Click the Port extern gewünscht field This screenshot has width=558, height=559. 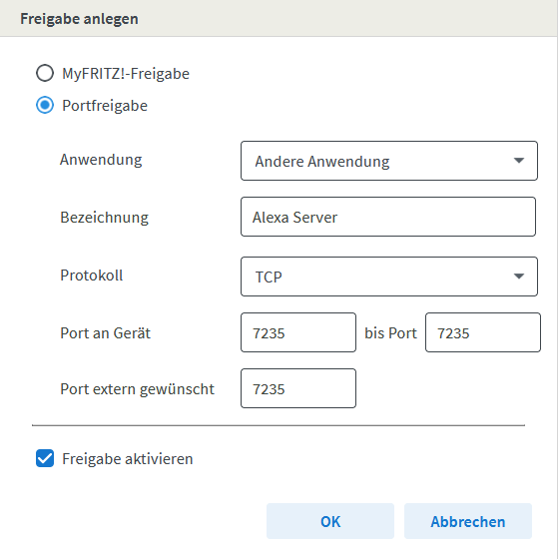tap(298, 388)
